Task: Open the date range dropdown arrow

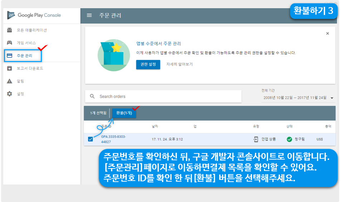Action: 332,98
